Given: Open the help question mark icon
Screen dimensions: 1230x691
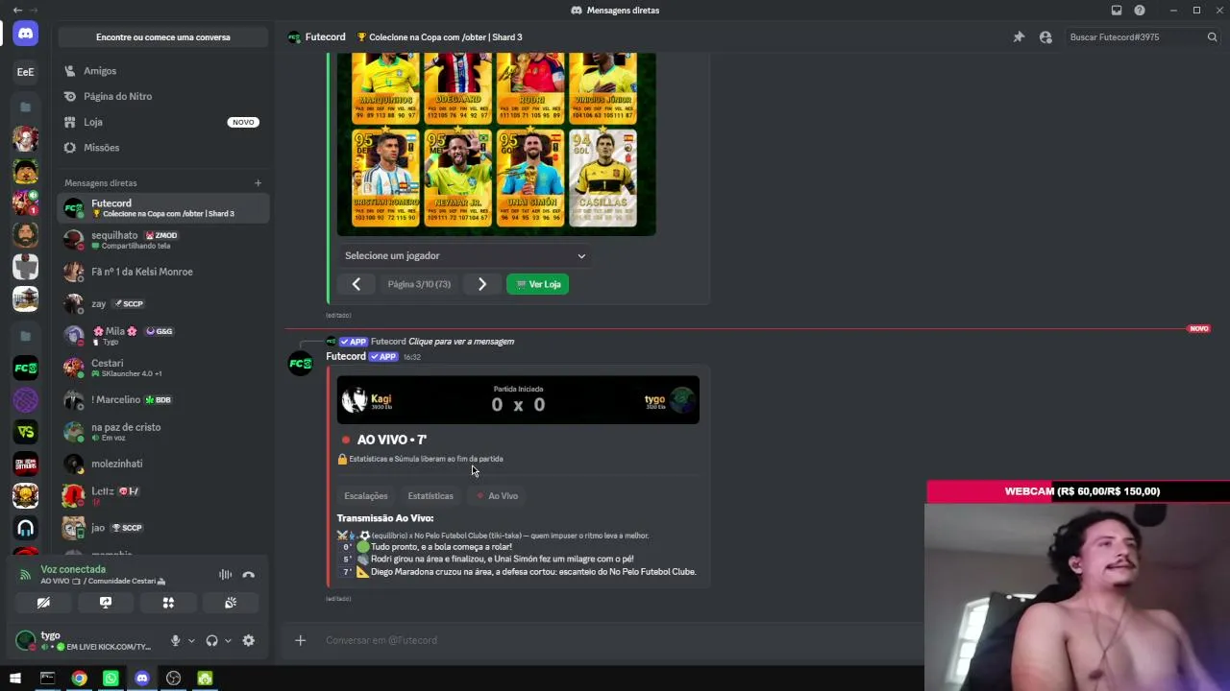Looking at the screenshot, I should pos(1140,11).
